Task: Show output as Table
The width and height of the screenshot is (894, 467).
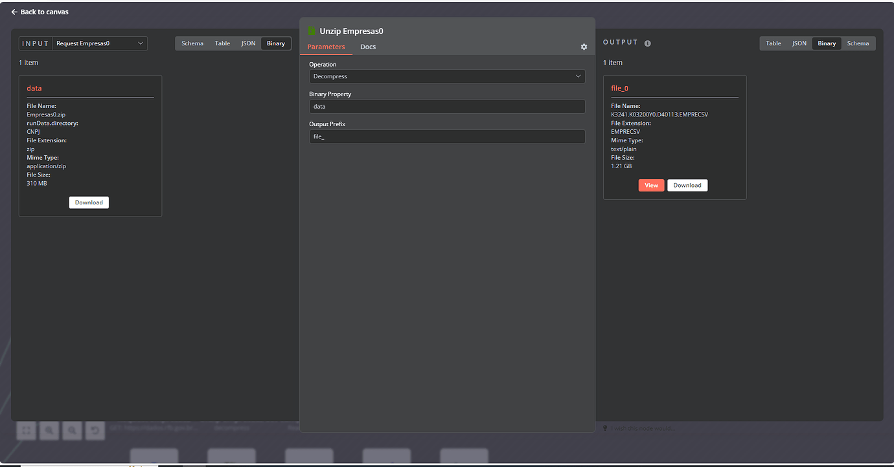Action: point(774,43)
